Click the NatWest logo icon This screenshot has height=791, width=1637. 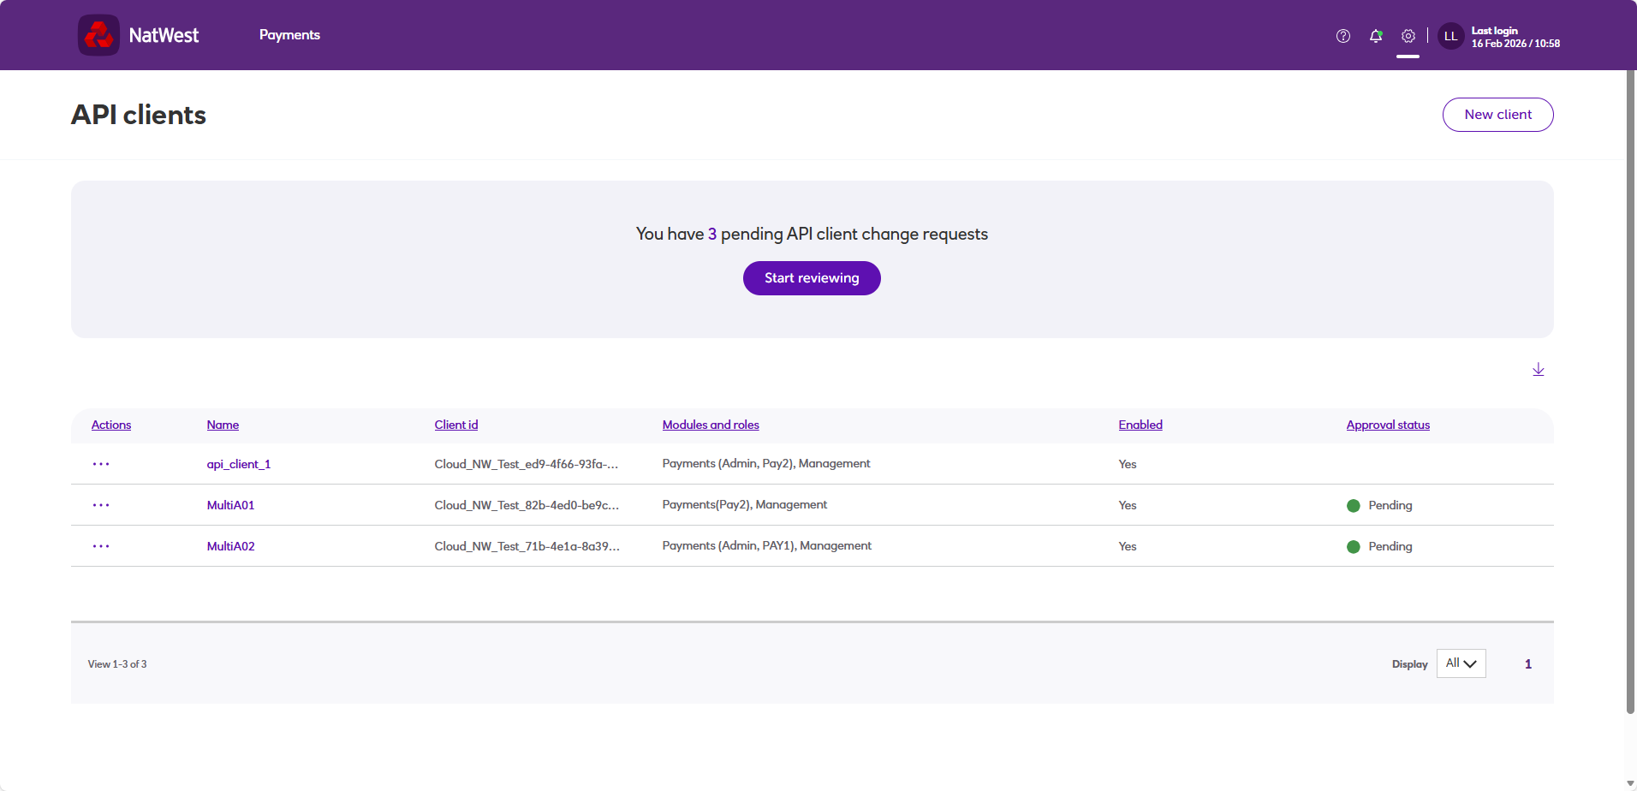tap(98, 35)
